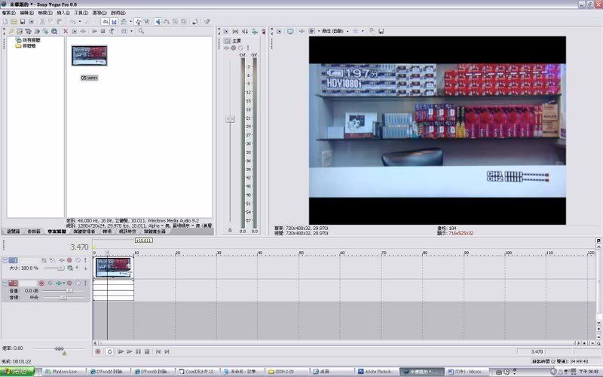The image size is (603, 377).
Task: Copy preview snapshot to clipboard
Action: 372,31
